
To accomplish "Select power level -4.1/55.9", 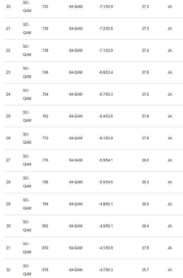I will (x=106, y=248).
